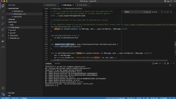Image resolution: width=176 pixels, height=99 pixels.
Task: Toggle regular expression in find
Action: tap(150, 12)
